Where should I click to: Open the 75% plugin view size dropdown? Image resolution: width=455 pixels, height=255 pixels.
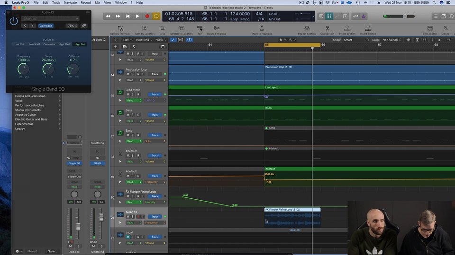[x=72, y=25]
